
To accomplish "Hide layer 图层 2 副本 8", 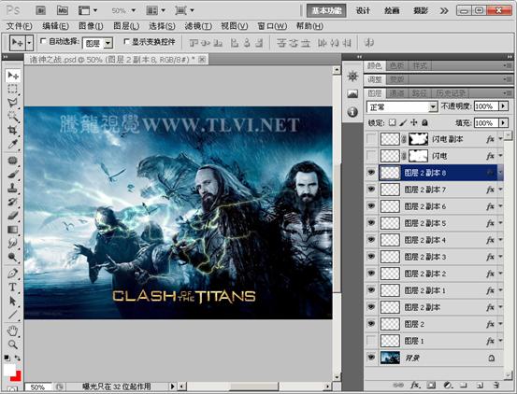I will click(x=371, y=173).
